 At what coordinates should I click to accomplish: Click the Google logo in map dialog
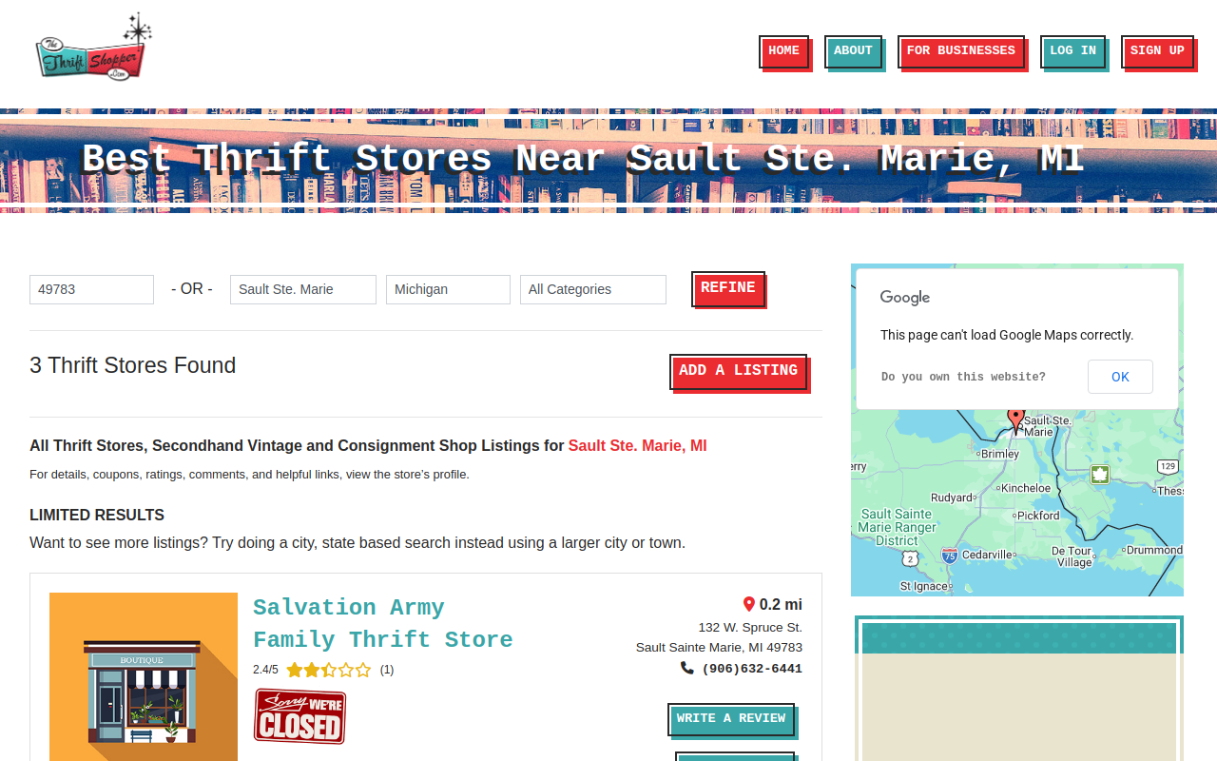(x=905, y=298)
